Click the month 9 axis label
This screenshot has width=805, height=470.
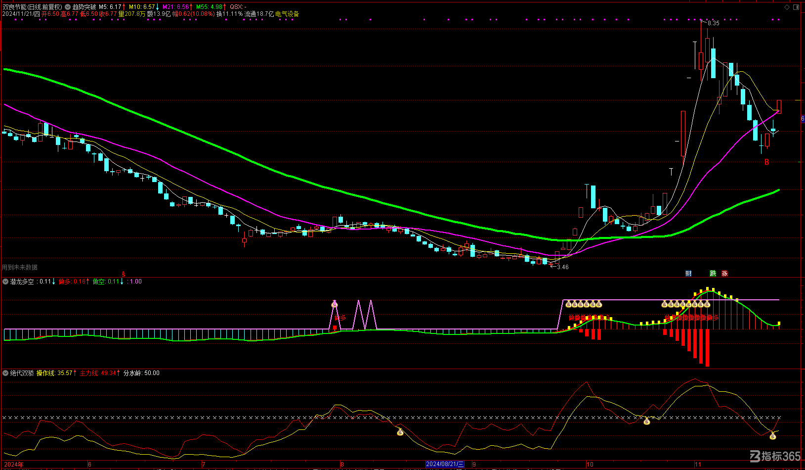pyautogui.click(x=474, y=465)
